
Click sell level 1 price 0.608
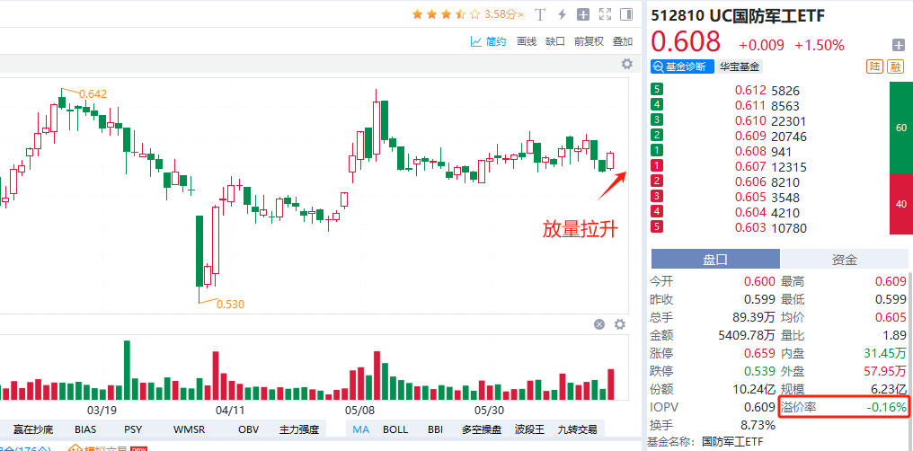[x=750, y=152]
